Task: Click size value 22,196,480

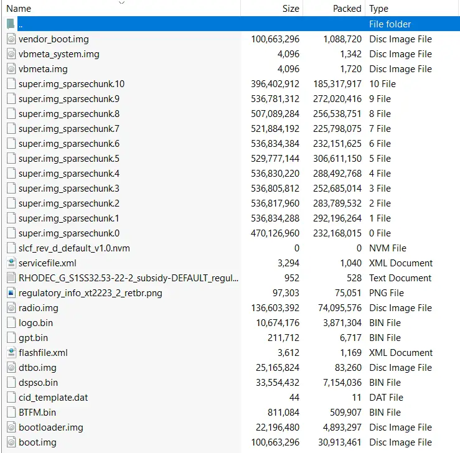Action: coord(278,427)
